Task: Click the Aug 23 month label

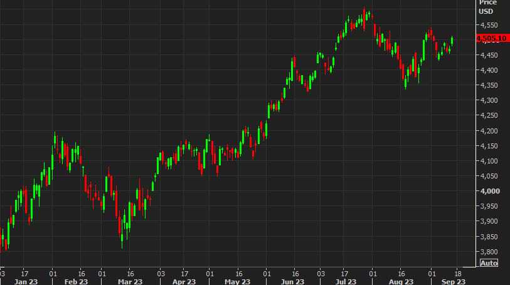Action: pos(401,281)
